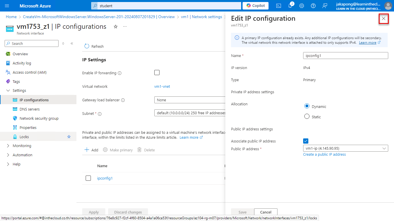The width and height of the screenshot is (394, 221).
Task: Open vm1 Network settings breadcrumb
Action: (202, 17)
